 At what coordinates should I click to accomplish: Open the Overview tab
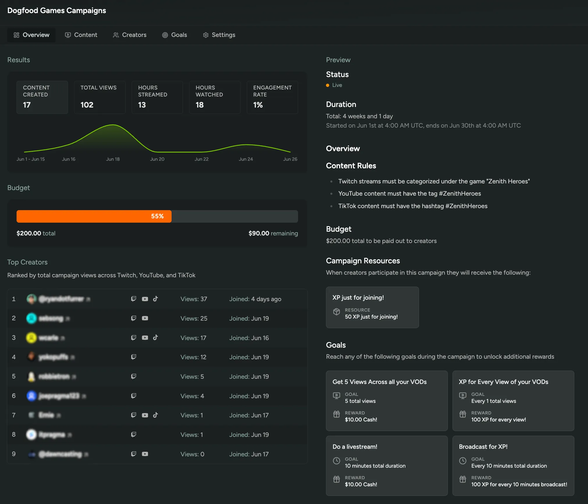31,35
